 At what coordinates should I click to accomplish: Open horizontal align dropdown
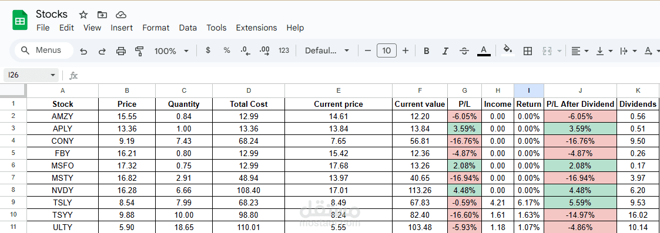tap(580, 51)
